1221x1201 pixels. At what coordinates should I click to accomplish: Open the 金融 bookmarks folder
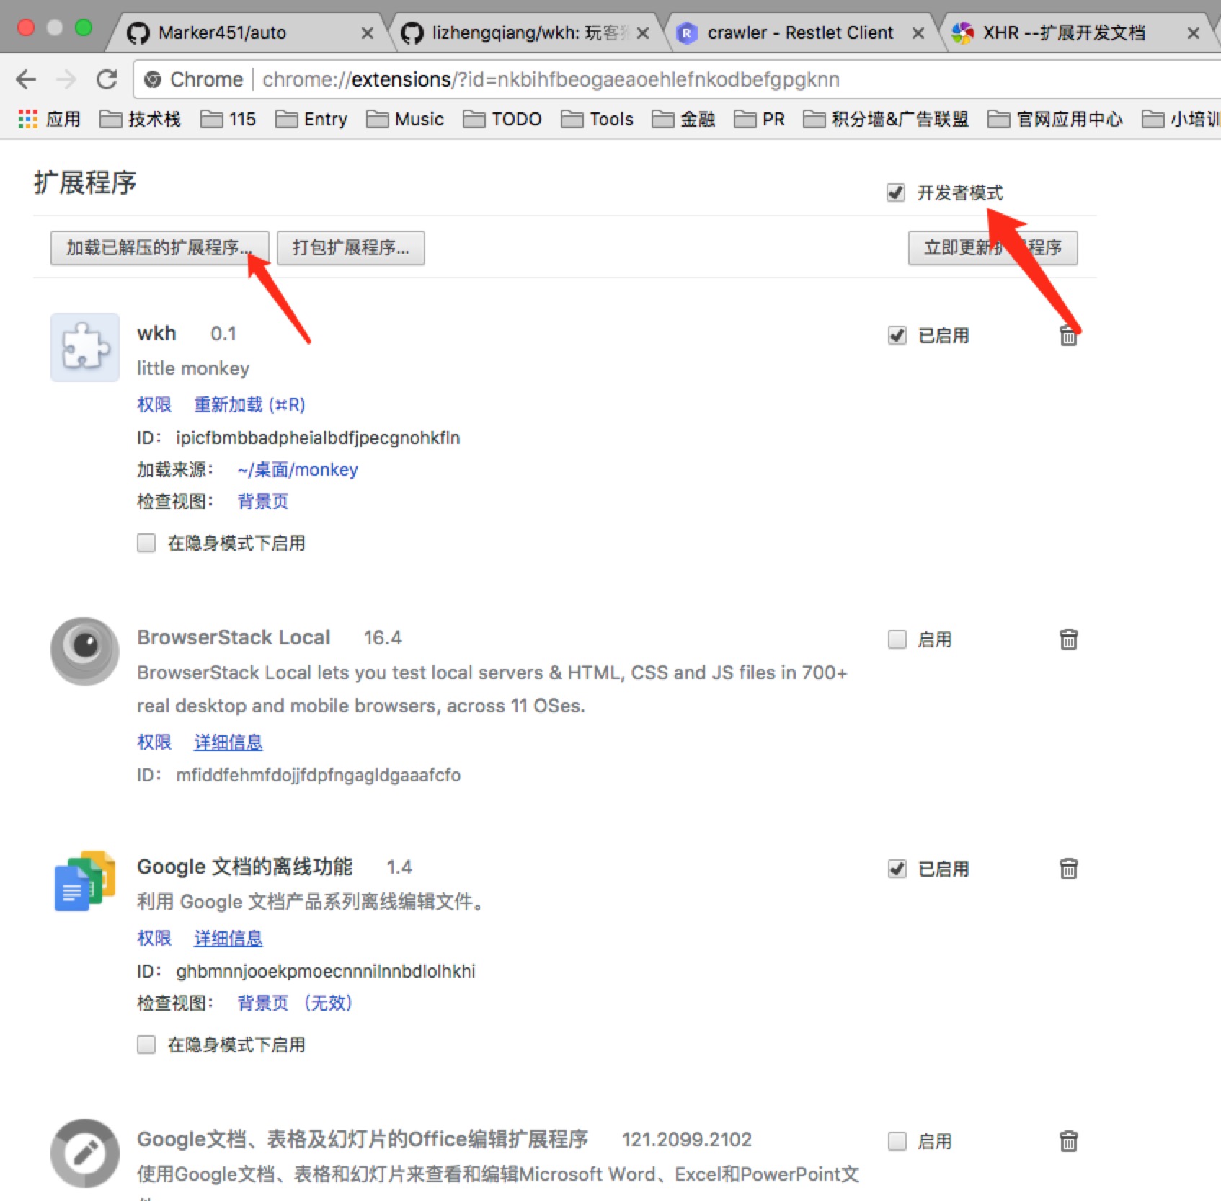[683, 119]
